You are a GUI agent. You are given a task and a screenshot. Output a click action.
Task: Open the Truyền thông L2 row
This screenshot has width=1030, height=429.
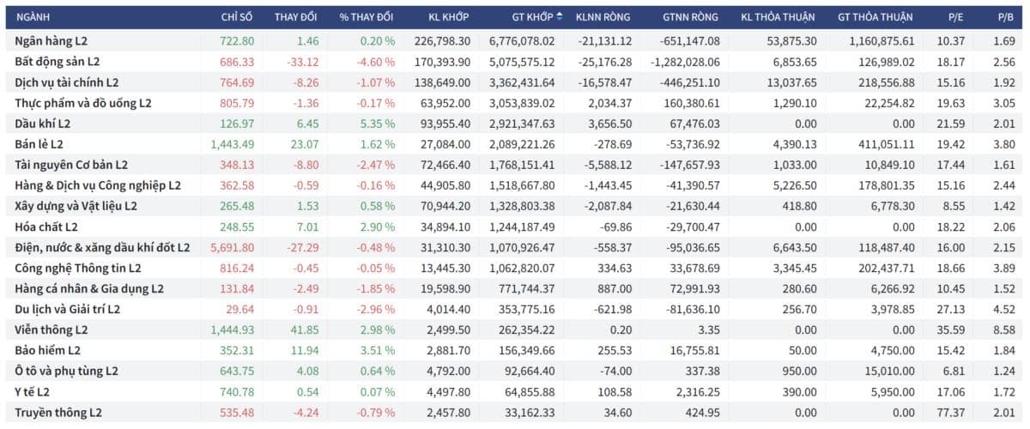[515, 412]
